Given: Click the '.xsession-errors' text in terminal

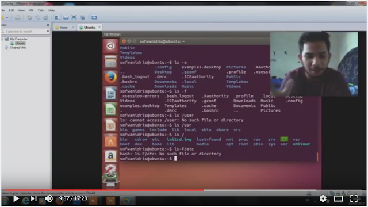Looking at the screenshot, I should tap(139, 96).
